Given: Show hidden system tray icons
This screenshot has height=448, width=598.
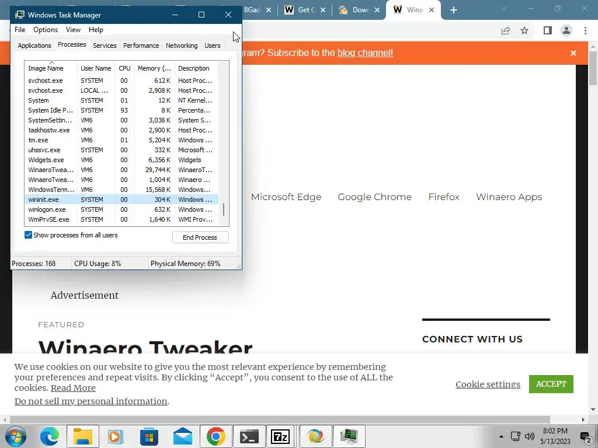Looking at the screenshot, I should [x=501, y=436].
